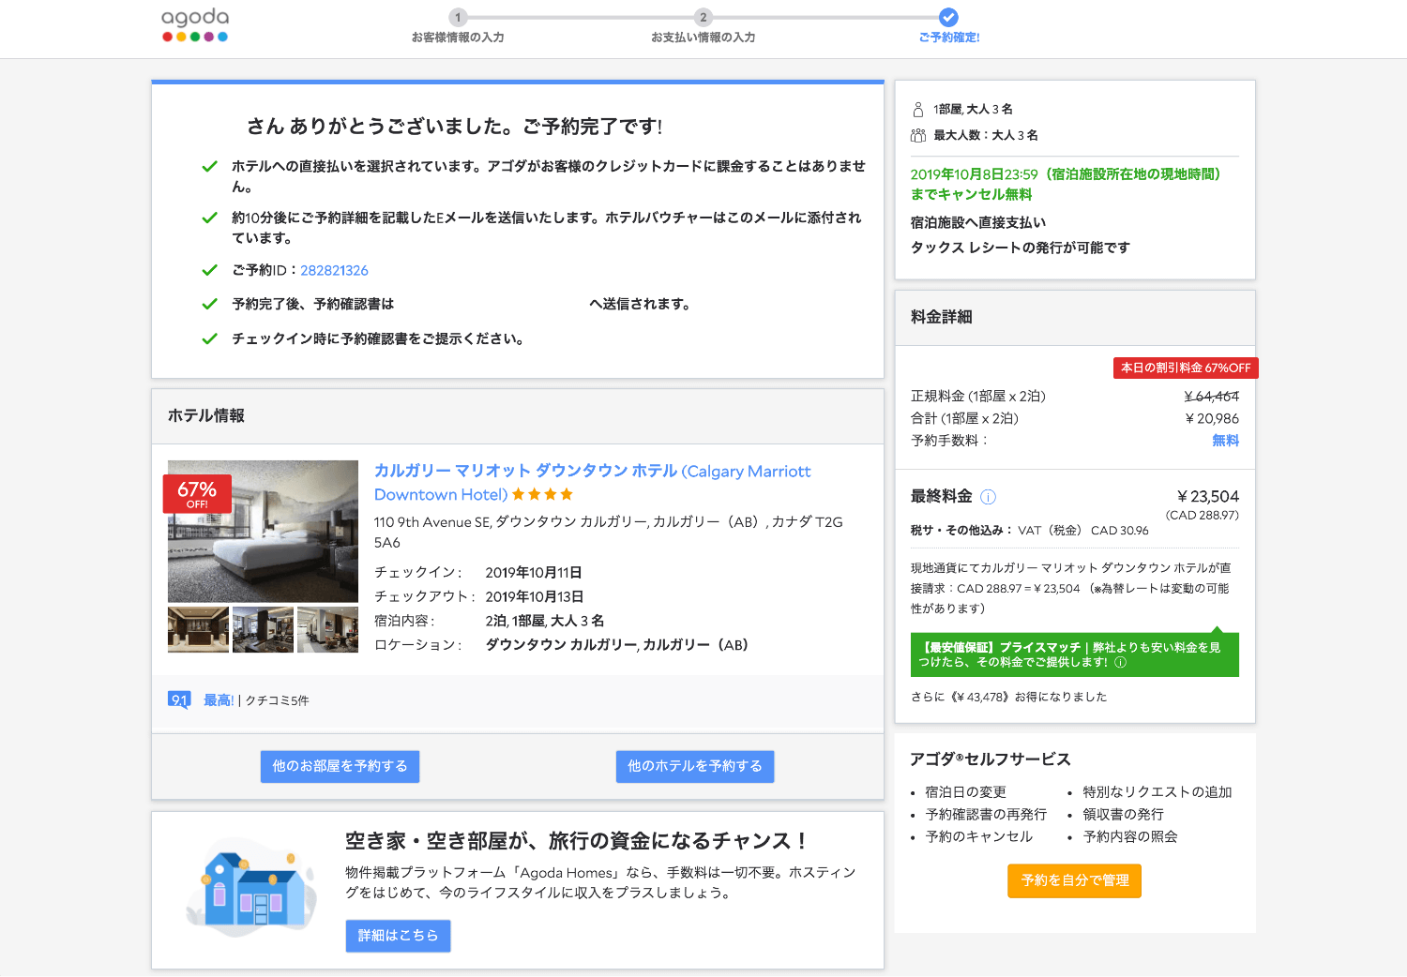
Task: Click the 他のホテルを予約する button
Action: click(x=694, y=766)
